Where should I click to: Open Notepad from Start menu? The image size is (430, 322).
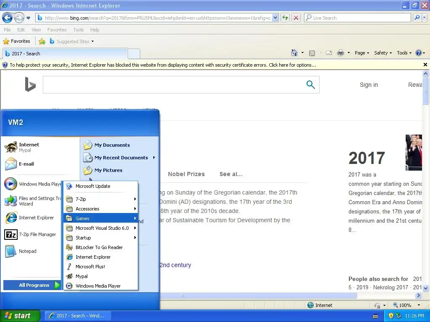coord(32,251)
